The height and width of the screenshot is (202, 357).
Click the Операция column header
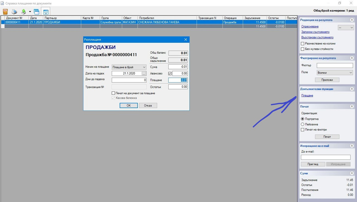233,18
